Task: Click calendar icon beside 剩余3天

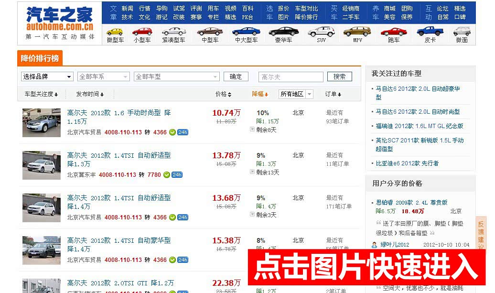Action: click(x=252, y=215)
